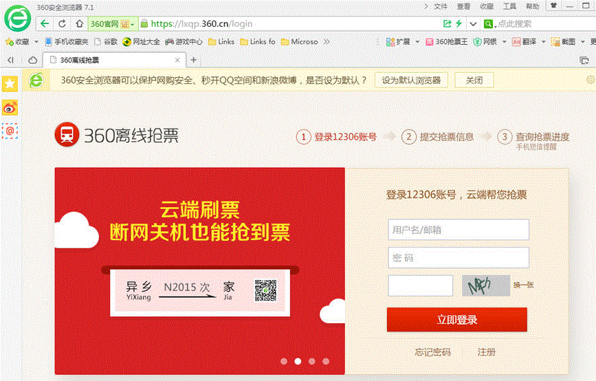Close the 360离线抢票 tab
596x381 pixels.
pos(177,60)
